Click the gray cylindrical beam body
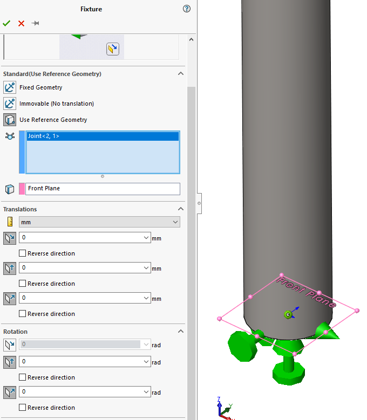 click(287, 161)
